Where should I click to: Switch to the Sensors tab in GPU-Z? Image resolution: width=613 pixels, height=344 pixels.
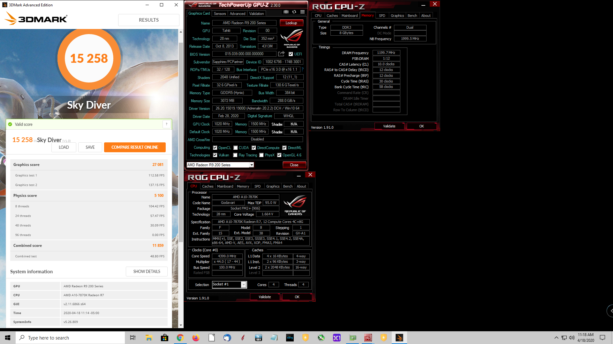coord(220,14)
